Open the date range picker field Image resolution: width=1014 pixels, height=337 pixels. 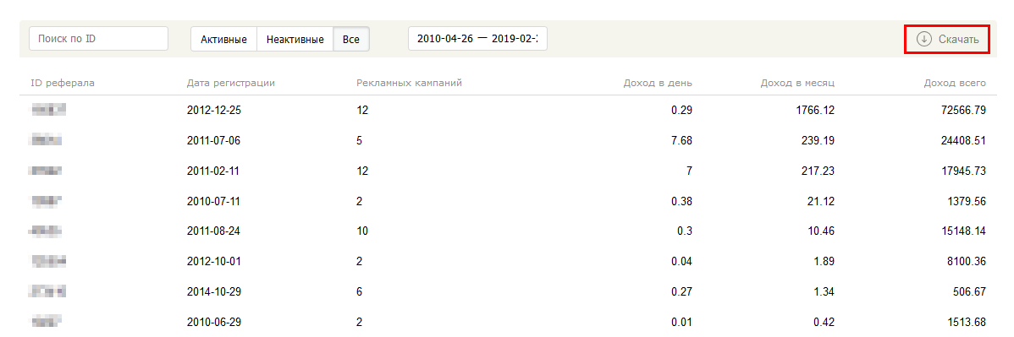(477, 39)
